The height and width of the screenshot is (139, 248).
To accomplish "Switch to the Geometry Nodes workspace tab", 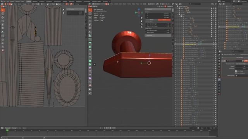I will coord(96,2).
